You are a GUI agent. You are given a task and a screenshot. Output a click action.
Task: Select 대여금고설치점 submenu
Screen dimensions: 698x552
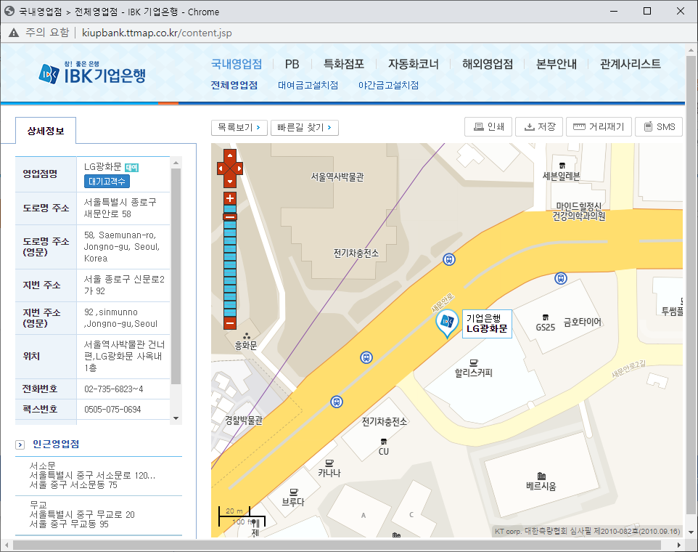coord(308,85)
